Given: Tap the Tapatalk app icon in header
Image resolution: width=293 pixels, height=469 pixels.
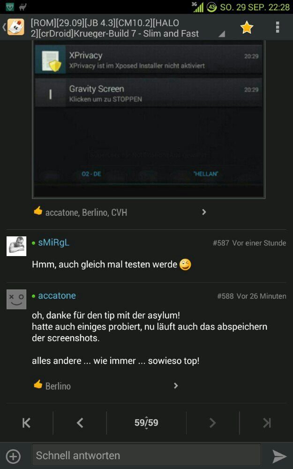Looking at the screenshot, I should (15, 27).
